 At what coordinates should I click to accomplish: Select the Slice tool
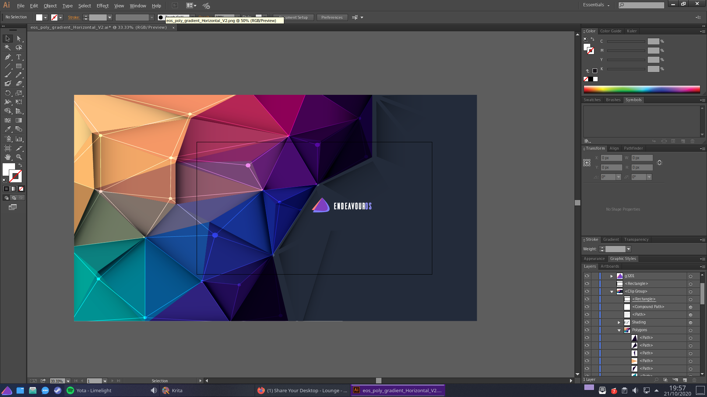(19, 148)
